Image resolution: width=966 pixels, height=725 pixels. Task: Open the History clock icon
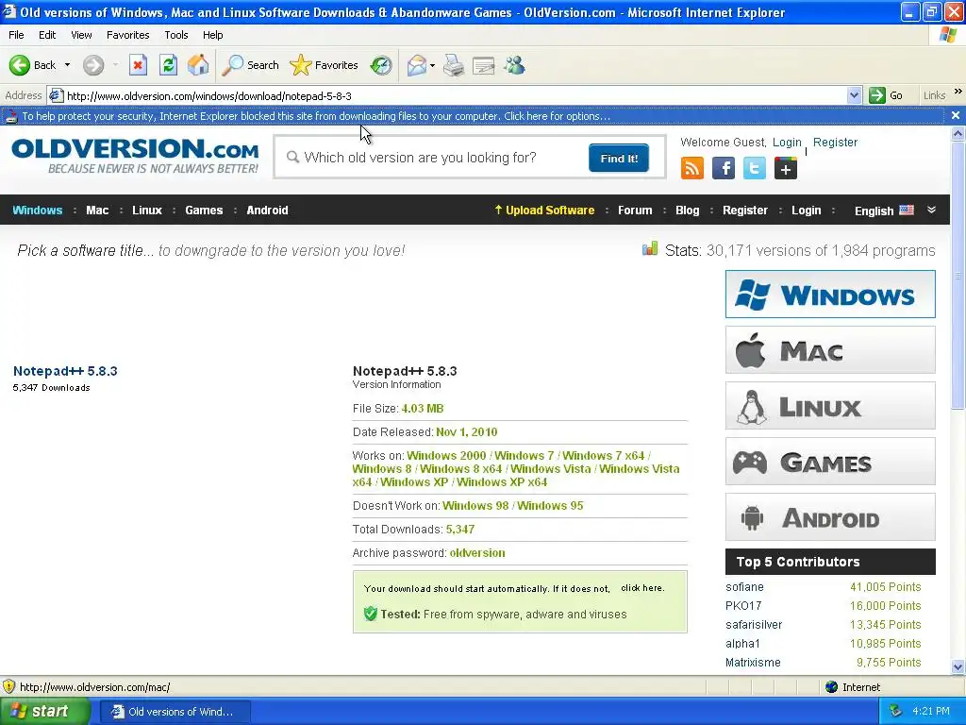coord(381,65)
